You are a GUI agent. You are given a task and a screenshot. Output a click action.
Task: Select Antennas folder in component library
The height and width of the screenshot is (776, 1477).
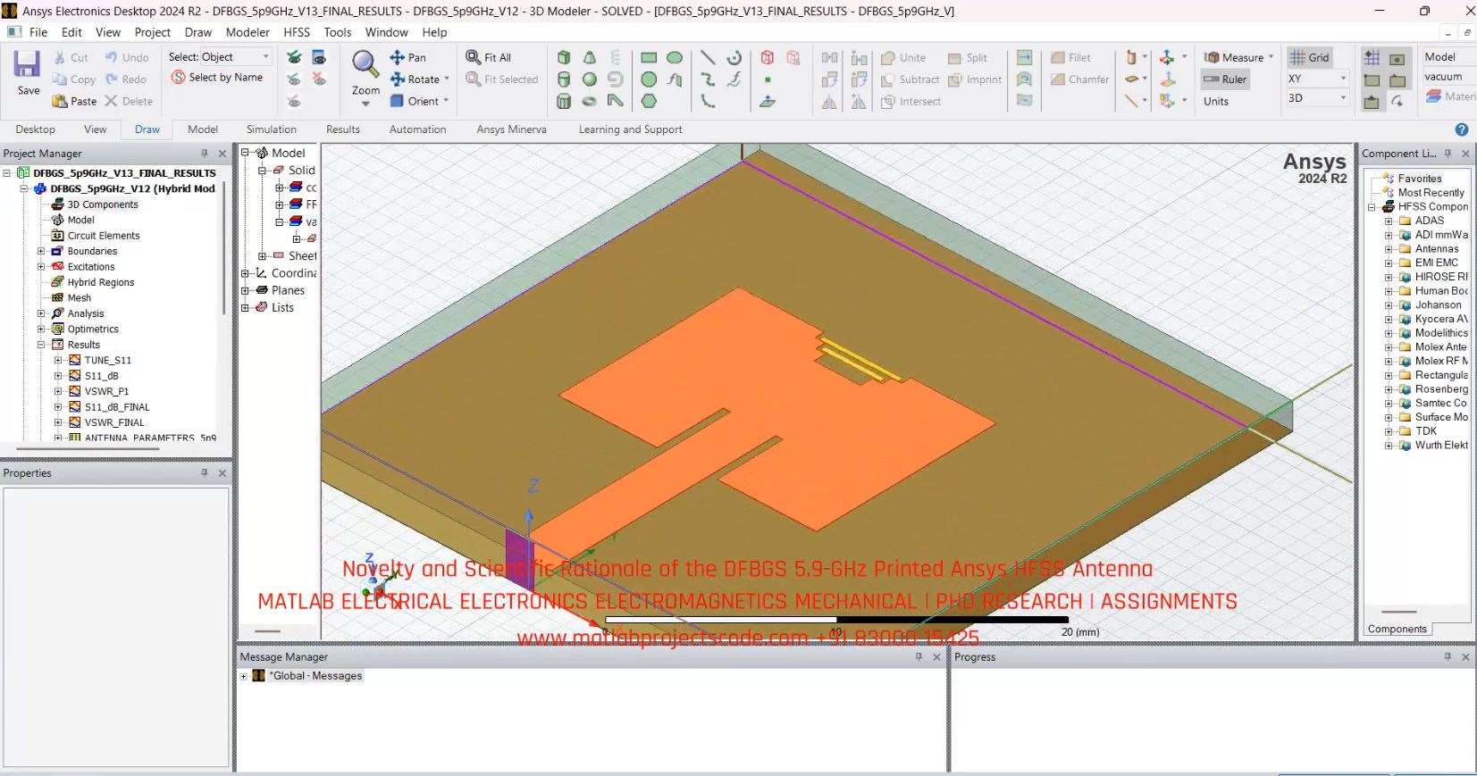[1437, 249]
